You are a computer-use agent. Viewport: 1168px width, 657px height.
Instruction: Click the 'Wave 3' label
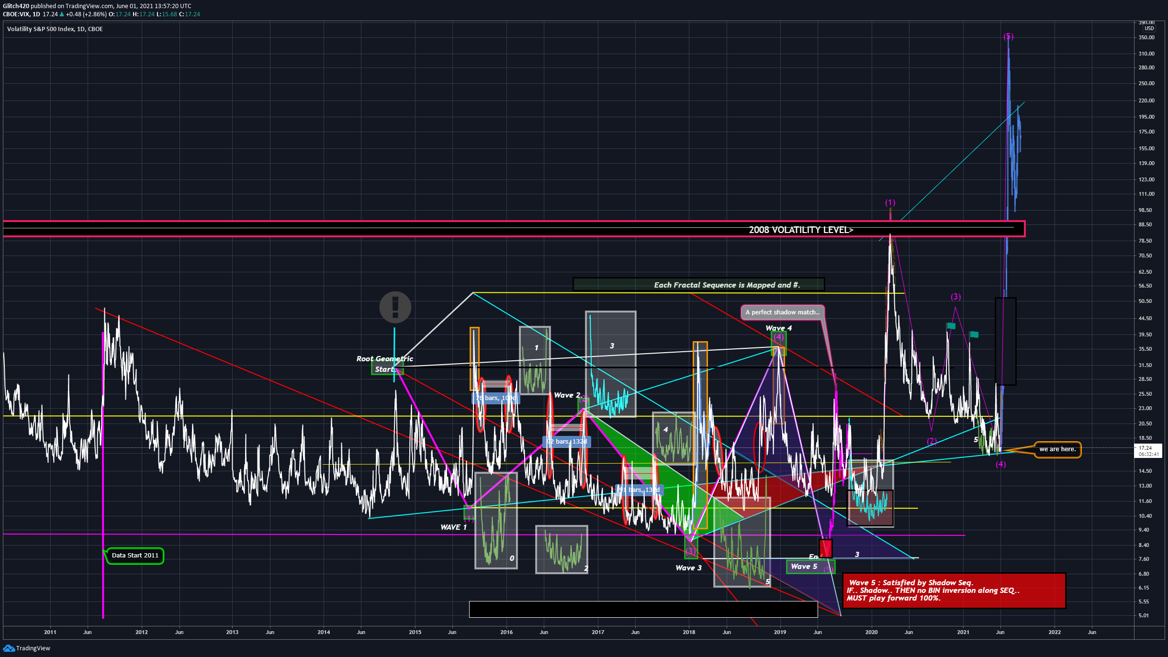pyautogui.click(x=688, y=568)
